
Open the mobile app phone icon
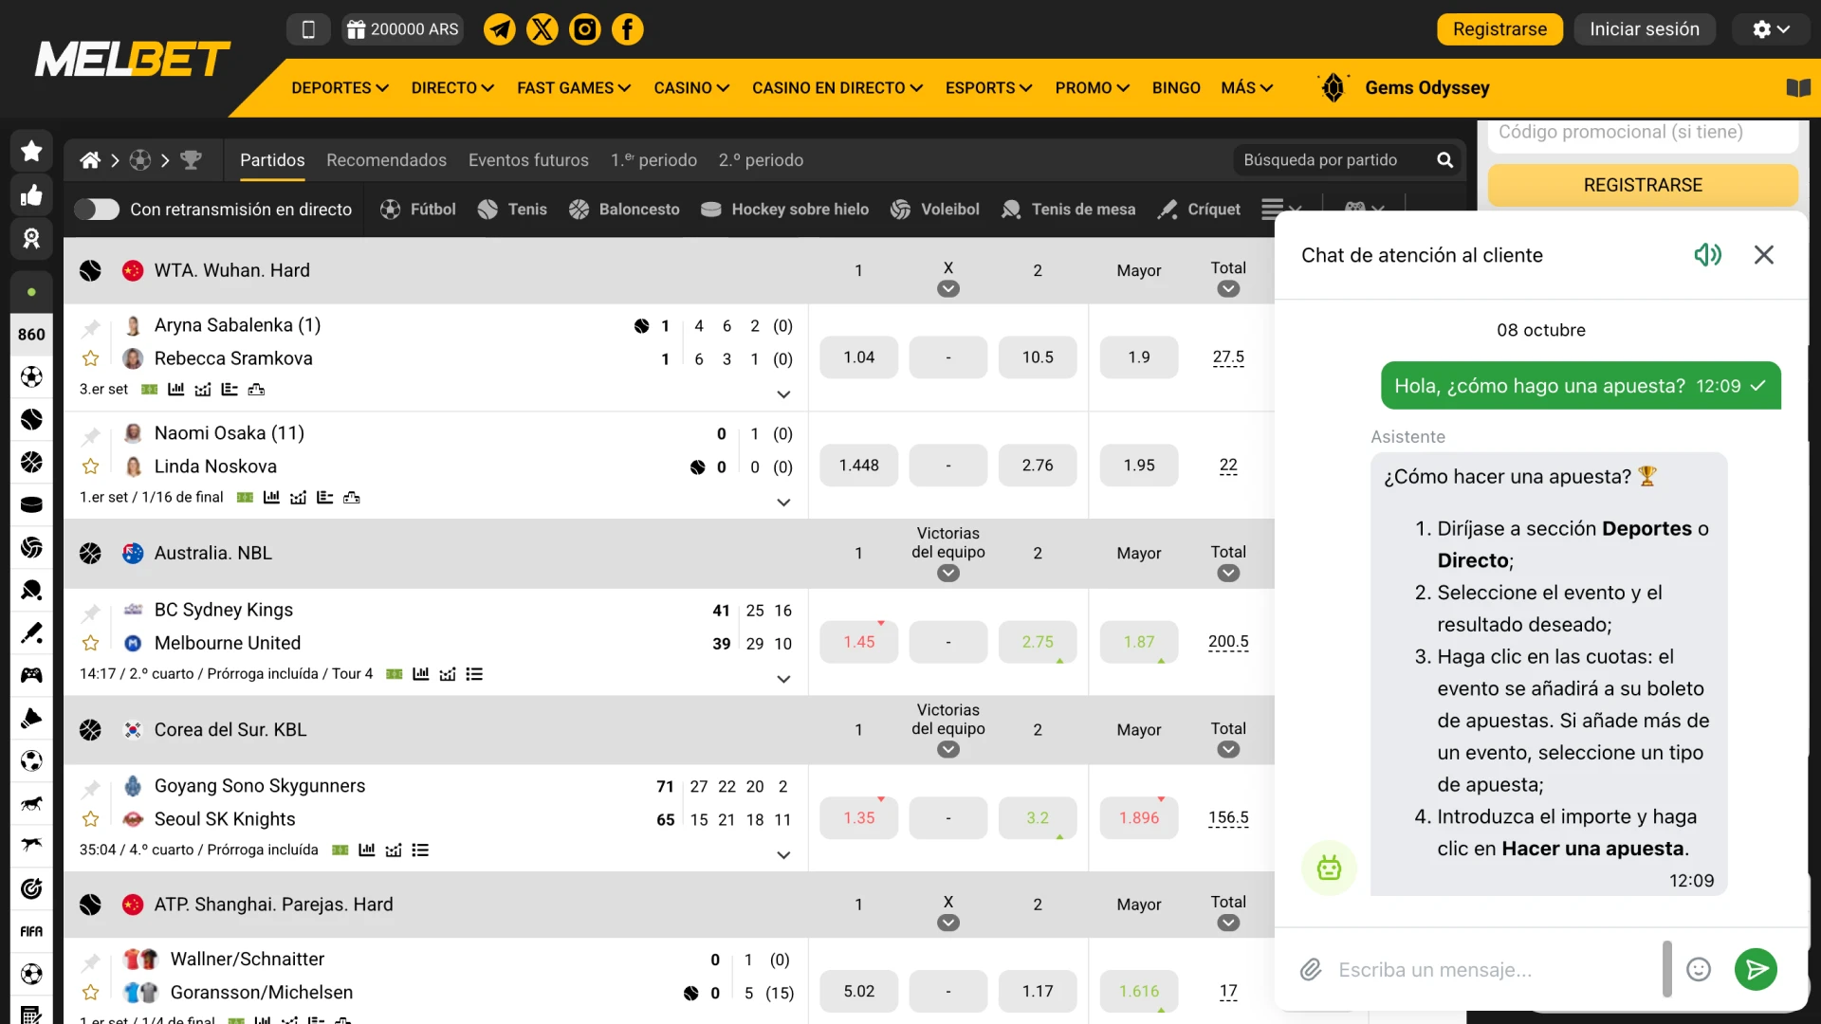pos(308,29)
